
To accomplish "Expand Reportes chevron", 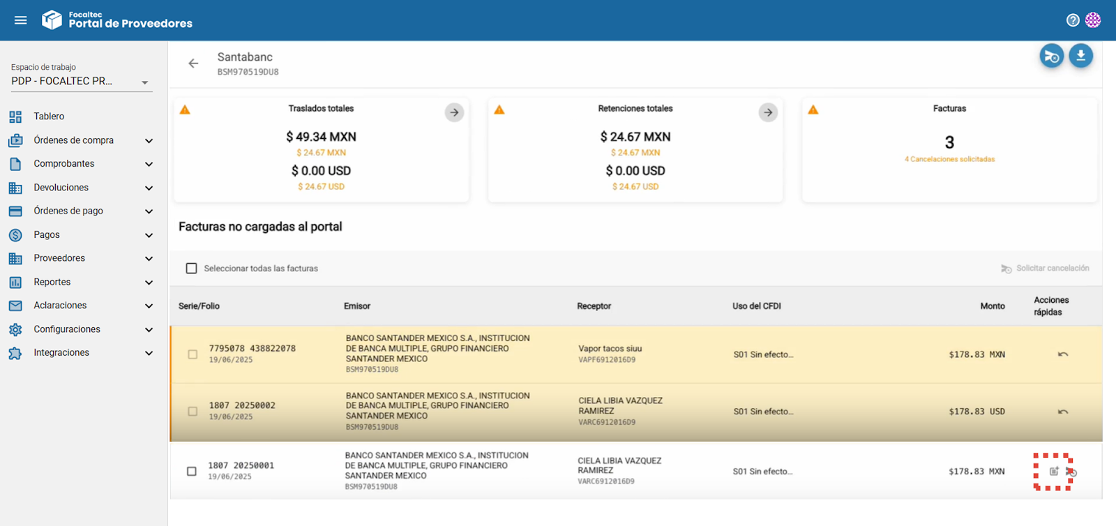I will (149, 283).
